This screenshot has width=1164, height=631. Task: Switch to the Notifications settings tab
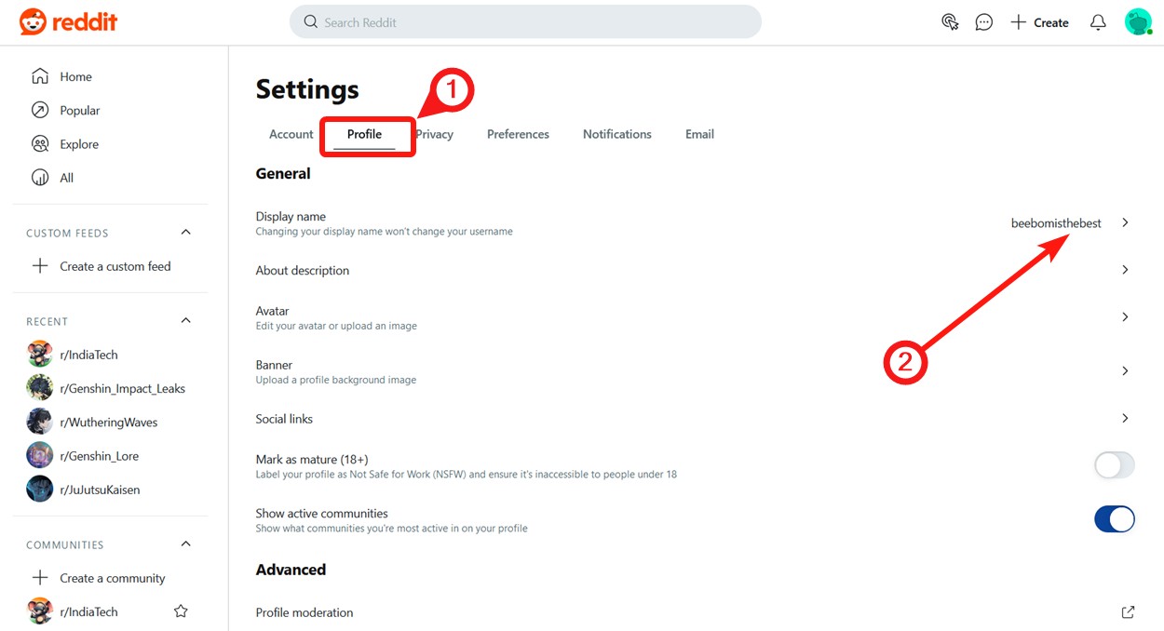[x=616, y=134]
